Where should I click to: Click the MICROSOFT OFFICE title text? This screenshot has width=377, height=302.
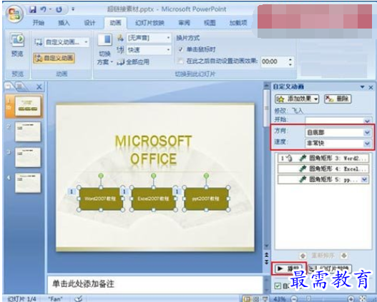pos(153,150)
